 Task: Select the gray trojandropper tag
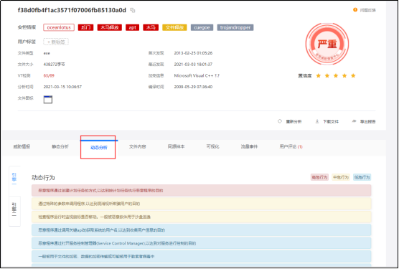tap(235, 27)
